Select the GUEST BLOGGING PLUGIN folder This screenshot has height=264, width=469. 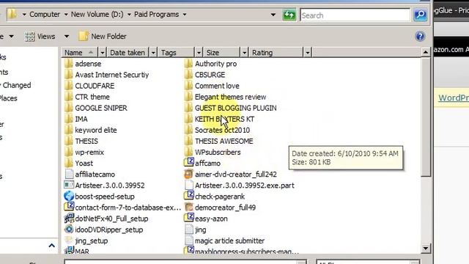tap(231, 108)
